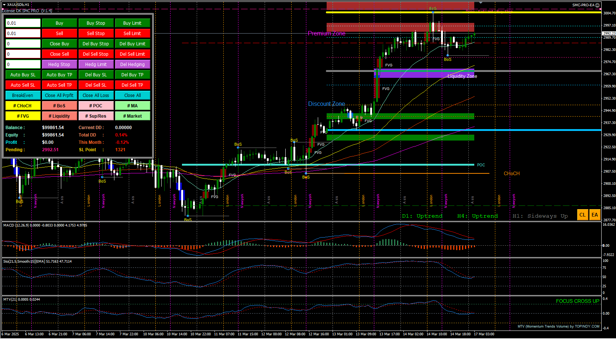Image resolution: width=616 pixels, height=339 pixels.
Task: Toggle the # Market display button
Action: click(133, 116)
